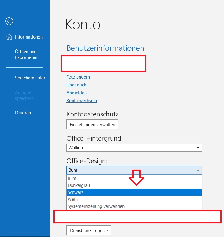Click the Konto wechseln link
224x237 pixels.
(x=82, y=101)
